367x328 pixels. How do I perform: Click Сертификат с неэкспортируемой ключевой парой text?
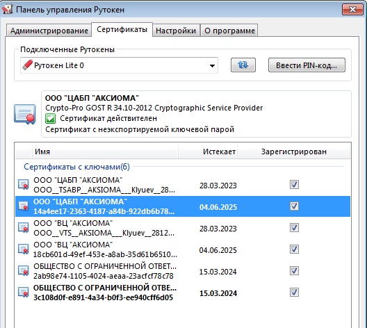coord(140,129)
